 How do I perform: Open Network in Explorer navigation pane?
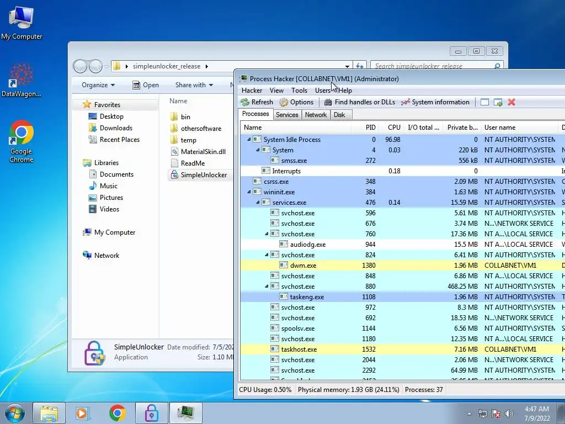pos(101,255)
